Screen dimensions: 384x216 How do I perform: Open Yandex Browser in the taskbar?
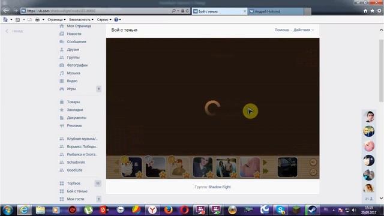(x=152, y=210)
